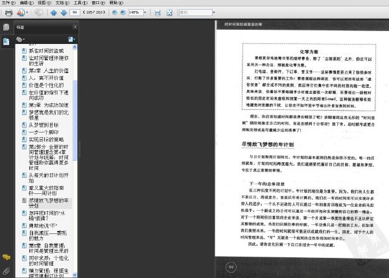The width and height of the screenshot is (389, 278).
Task: Click the bookmark icon beside 精力管理
Action: click(24, 271)
